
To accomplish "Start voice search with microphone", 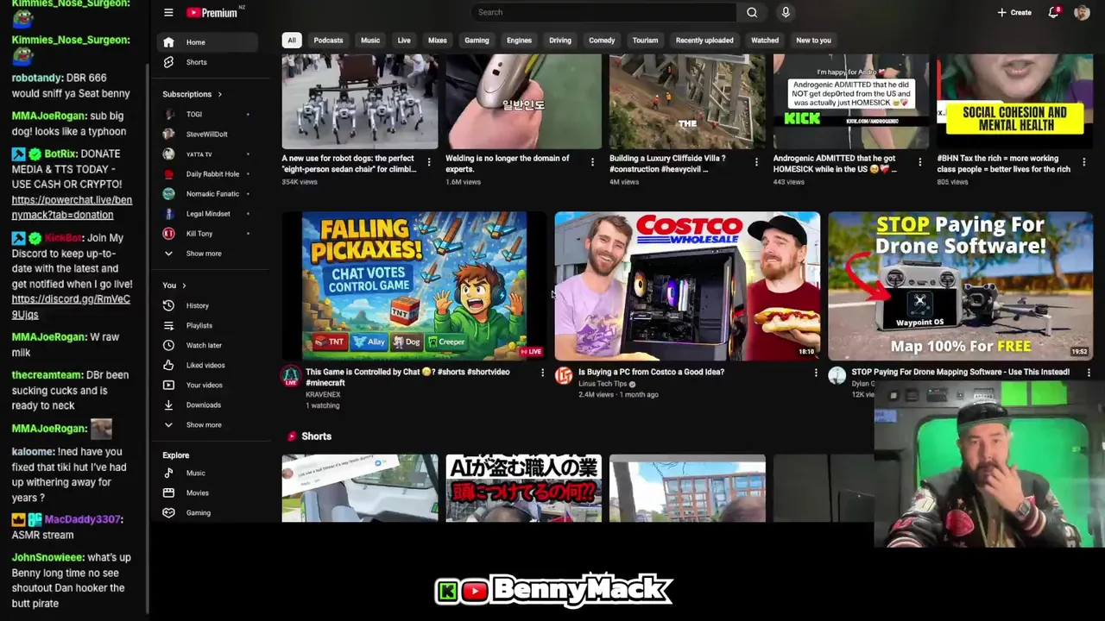I will click(x=786, y=12).
